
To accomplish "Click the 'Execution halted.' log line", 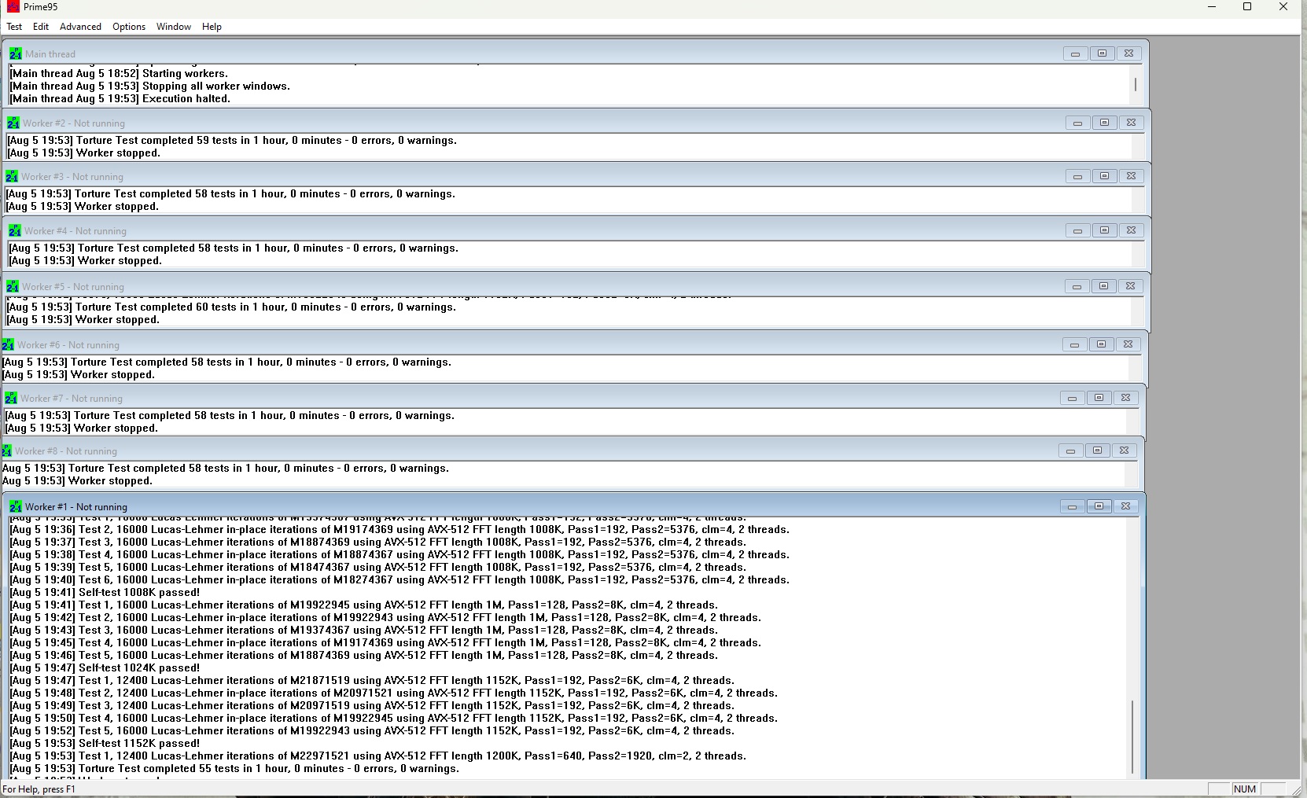I will pyautogui.click(x=120, y=98).
